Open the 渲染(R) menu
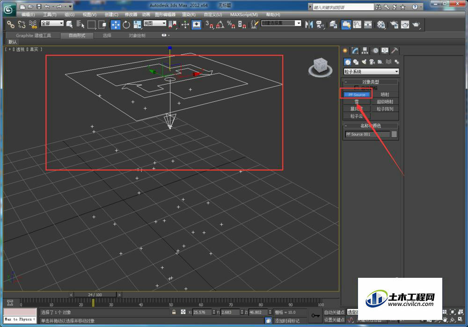The height and width of the screenshot is (327, 468). click(189, 15)
